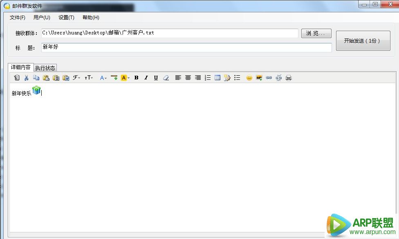Click the Paste as plain text icon
Image resolution: width=399 pixels, height=239 pixels.
pyautogui.click(x=56, y=78)
